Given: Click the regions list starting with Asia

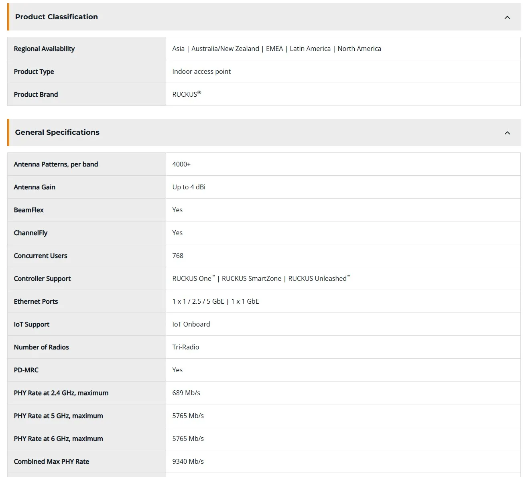Looking at the screenshot, I should pyautogui.click(x=277, y=49).
